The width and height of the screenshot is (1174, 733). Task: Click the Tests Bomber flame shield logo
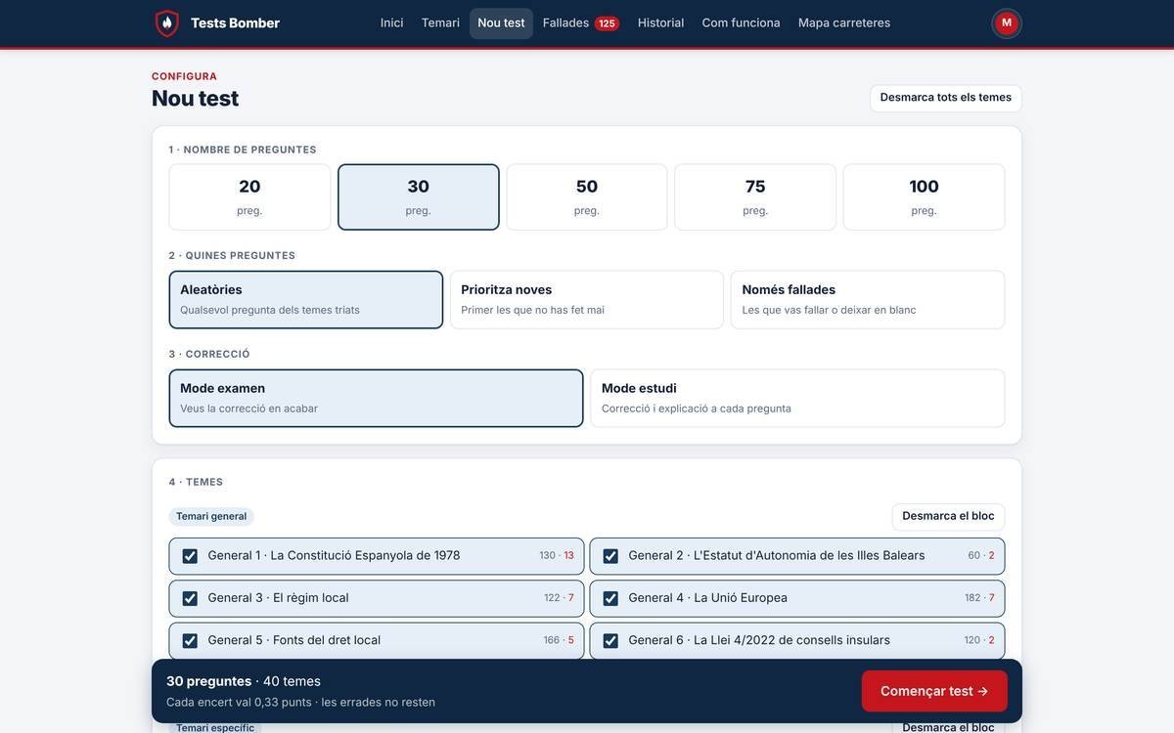pyautogui.click(x=167, y=22)
